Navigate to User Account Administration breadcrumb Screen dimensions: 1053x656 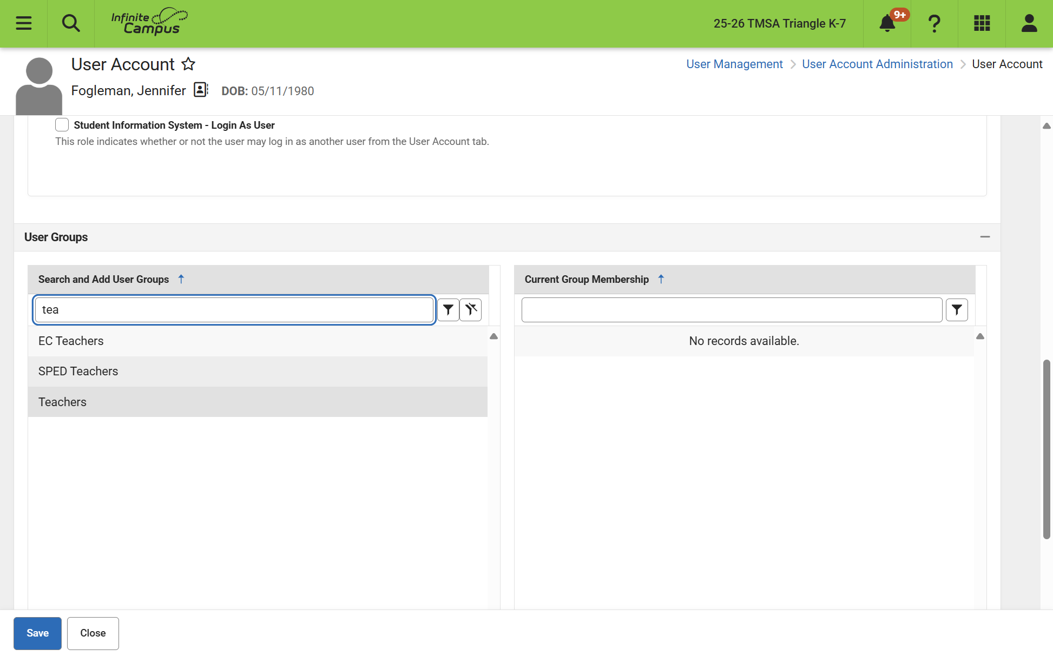coord(877,64)
